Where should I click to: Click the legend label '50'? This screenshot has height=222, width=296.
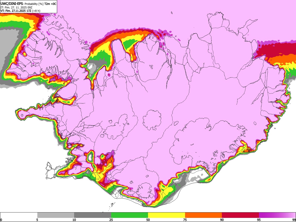tap(148, 220)
